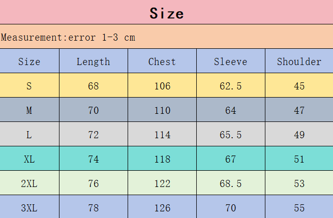Click the pink Size title banner
333x218 pixels.
click(x=166, y=13)
